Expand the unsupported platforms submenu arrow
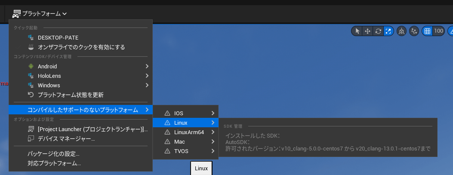453x175 pixels. pyautogui.click(x=147, y=110)
